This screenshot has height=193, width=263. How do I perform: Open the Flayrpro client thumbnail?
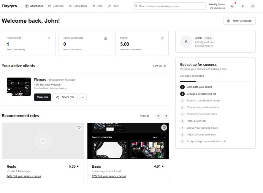pos(19,87)
